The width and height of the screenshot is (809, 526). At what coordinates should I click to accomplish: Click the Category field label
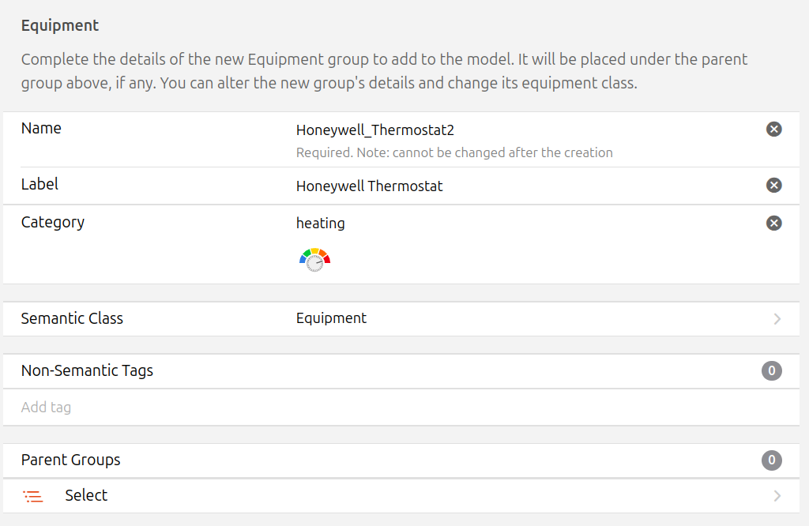pos(53,222)
